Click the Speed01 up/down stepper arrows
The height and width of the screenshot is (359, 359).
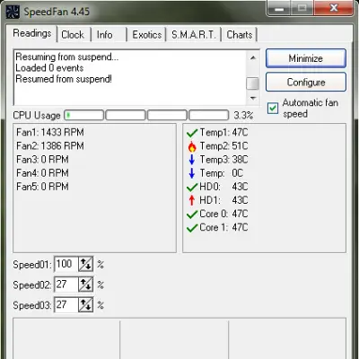pyautogui.click(x=85, y=264)
